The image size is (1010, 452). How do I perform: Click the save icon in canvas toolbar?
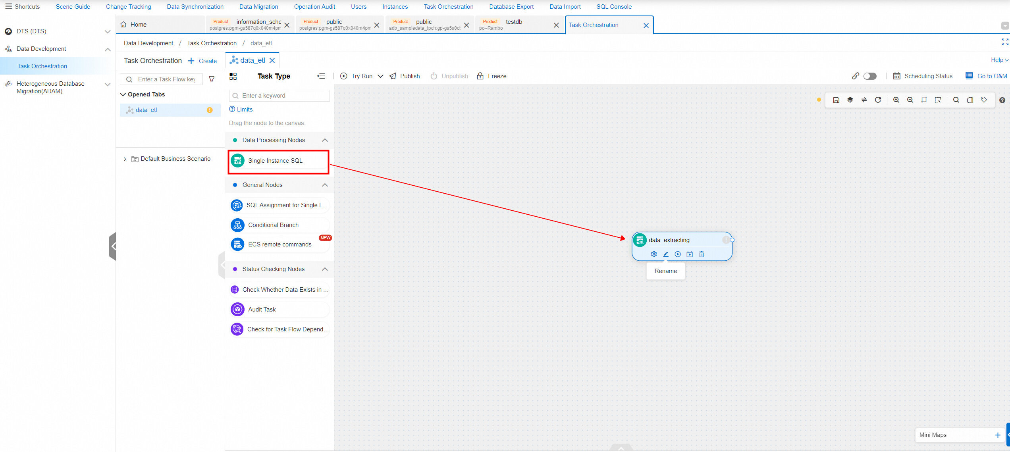click(836, 100)
